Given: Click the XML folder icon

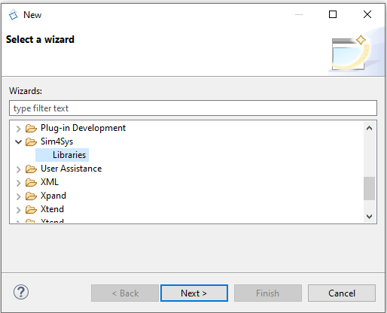Looking at the screenshot, I should coord(31,183).
